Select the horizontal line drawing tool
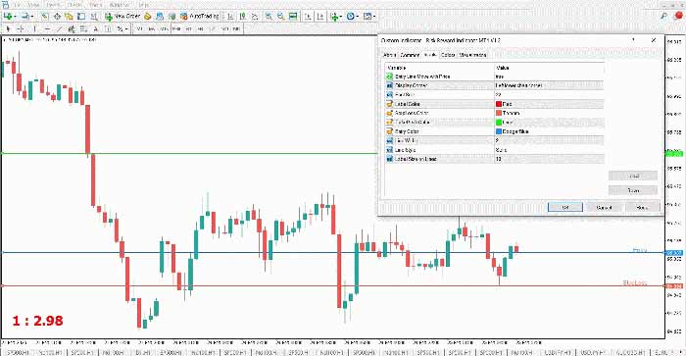Screen dimensions: 686x356 [x=47, y=28]
